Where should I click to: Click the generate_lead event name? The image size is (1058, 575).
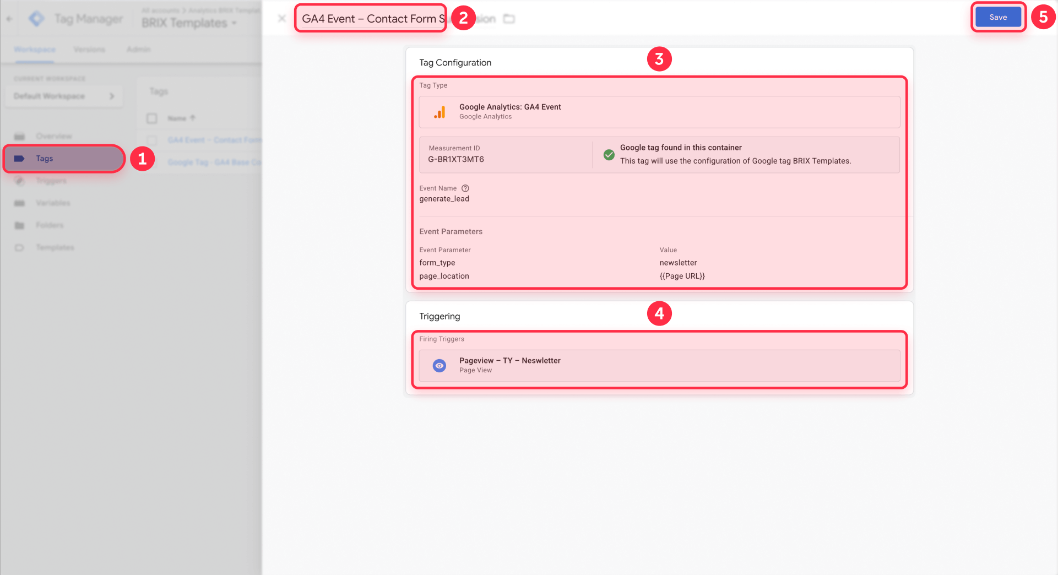coord(444,199)
